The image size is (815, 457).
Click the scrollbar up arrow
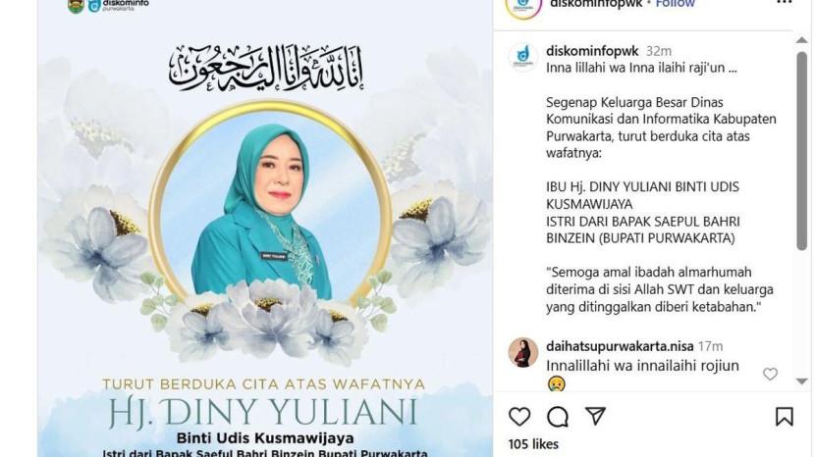click(x=801, y=39)
